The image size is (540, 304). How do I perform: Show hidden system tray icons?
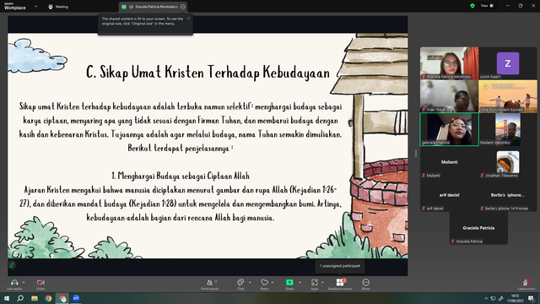point(486,298)
